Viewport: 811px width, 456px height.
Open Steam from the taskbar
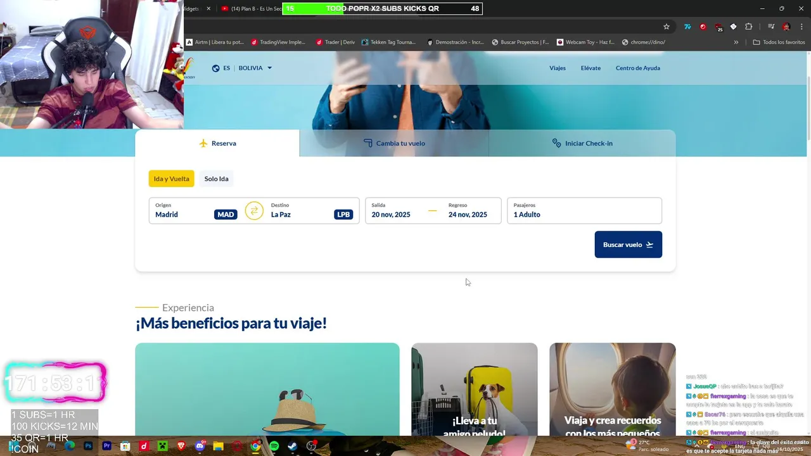coord(292,446)
